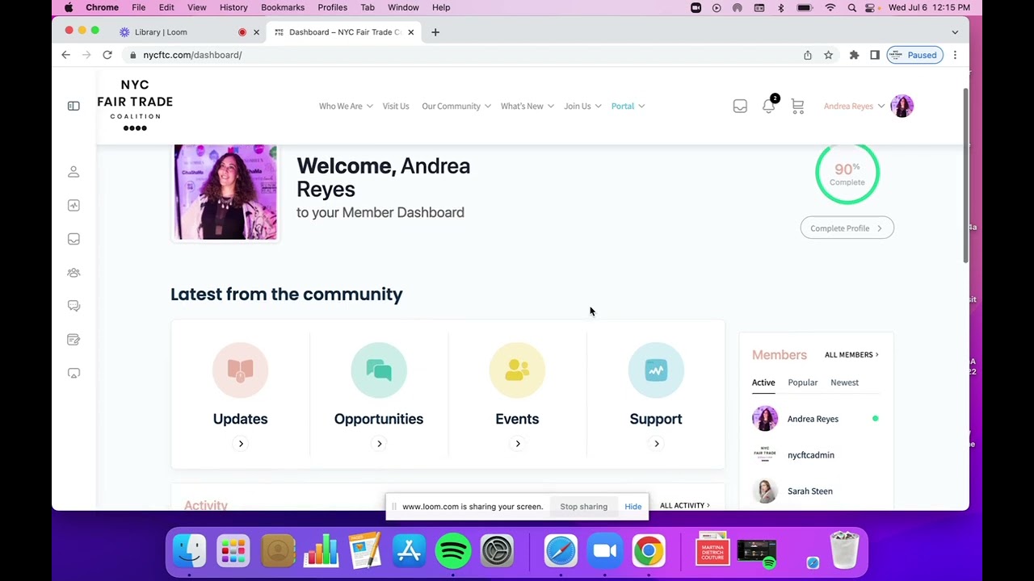Viewport: 1034px width, 581px height.
Task: Open Zoom from the dock
Action: click(605, 552)
